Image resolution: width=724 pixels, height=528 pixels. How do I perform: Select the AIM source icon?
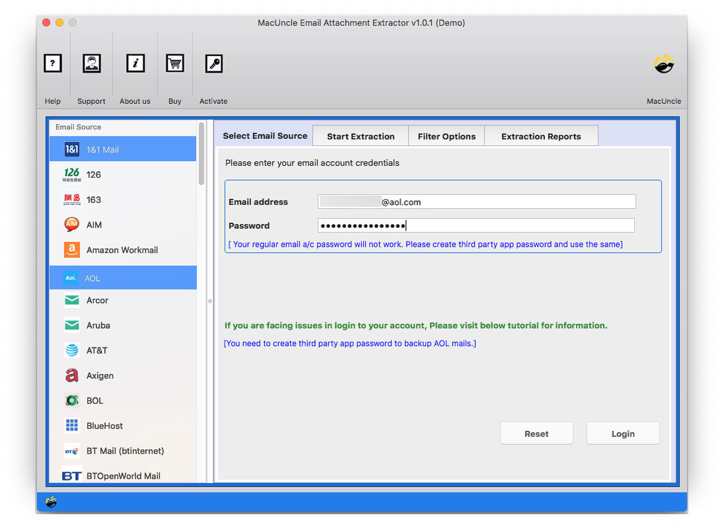(x=71, y=225)
